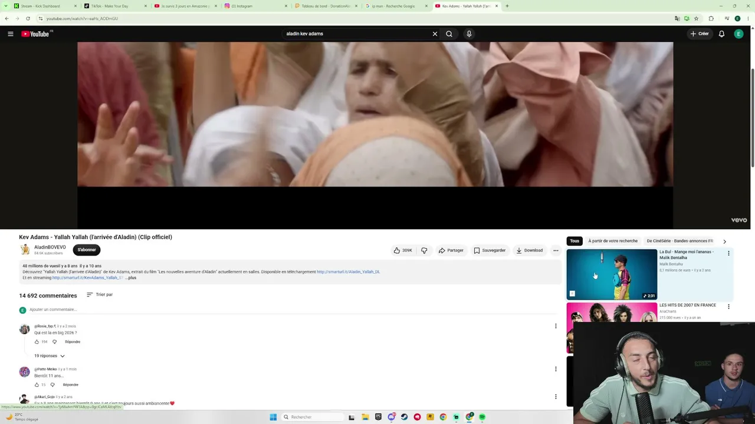Open Spotify from the taskbar
The image size is (755, 424).
coord(482,417)
